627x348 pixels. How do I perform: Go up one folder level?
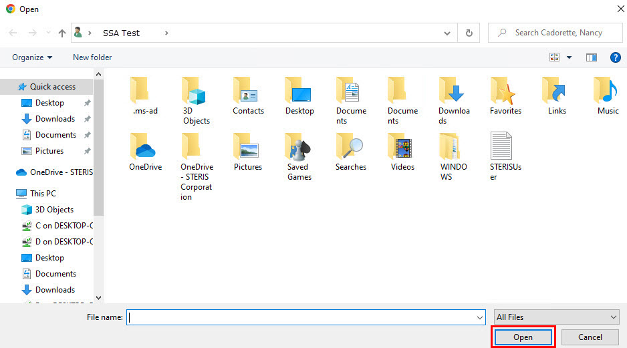(x=62, y=33)
